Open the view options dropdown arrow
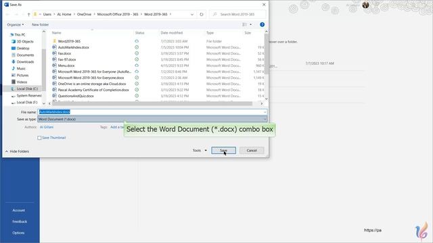Image resolution: width=433 pixels, height=243 pixels. 251,24
